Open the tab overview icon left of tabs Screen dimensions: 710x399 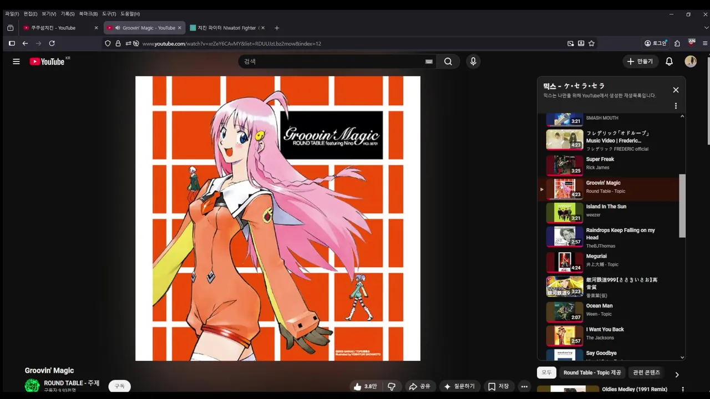pos(10,28)
